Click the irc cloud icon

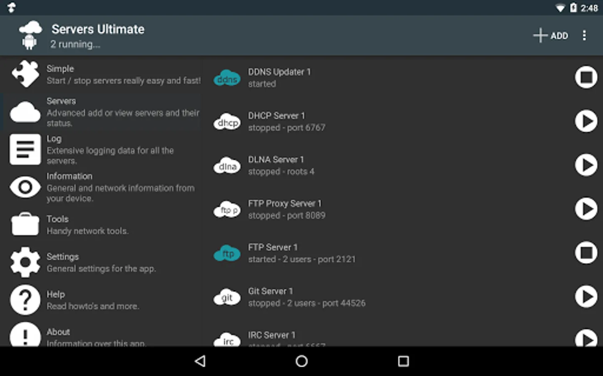227,340
